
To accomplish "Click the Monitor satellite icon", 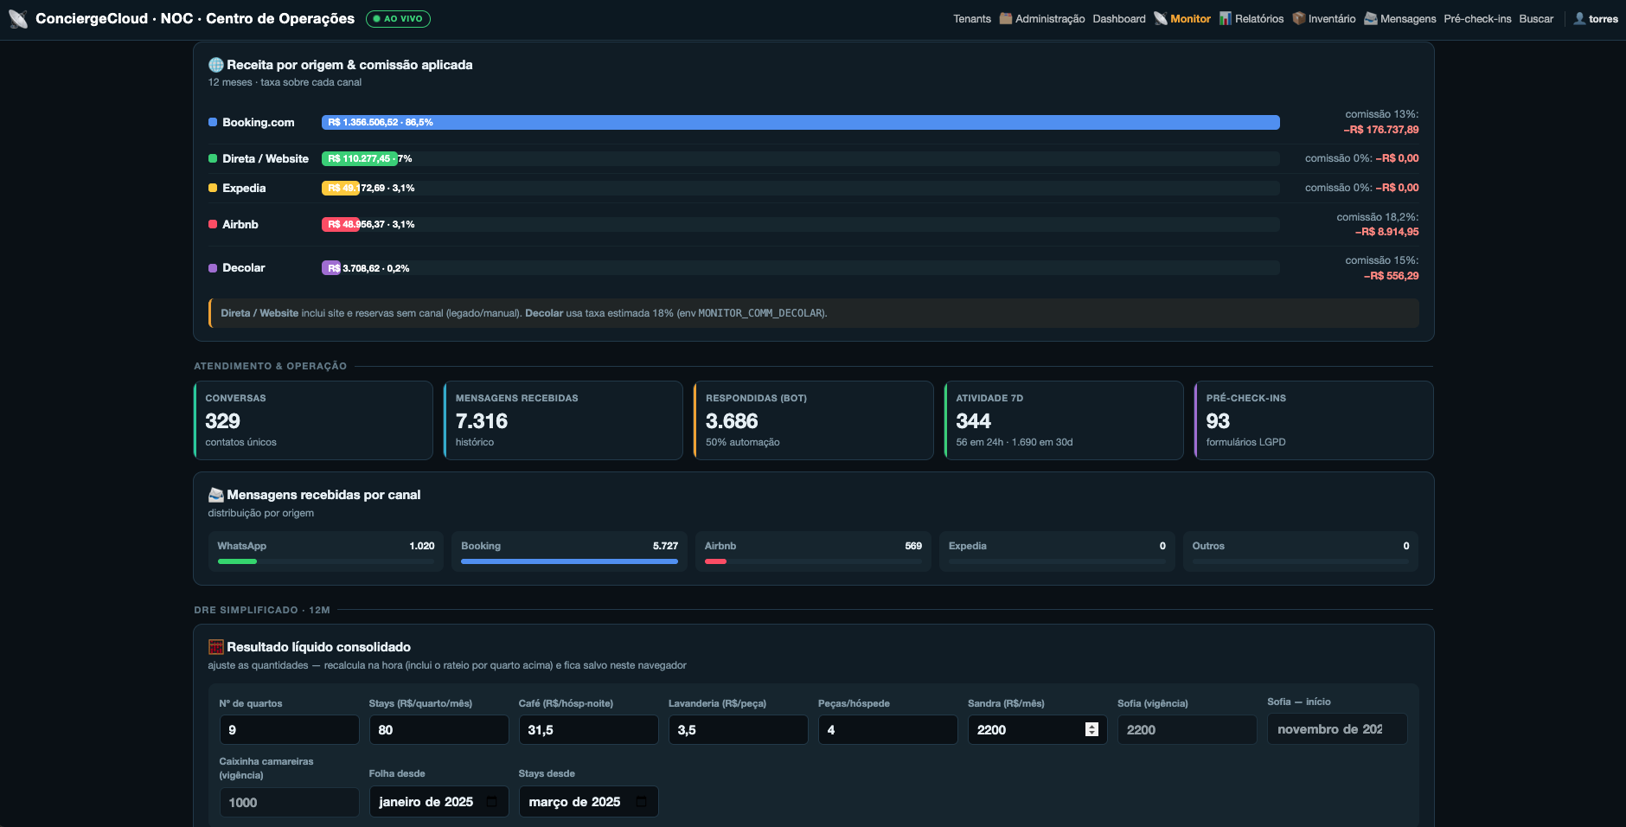I will (1161, 18).
